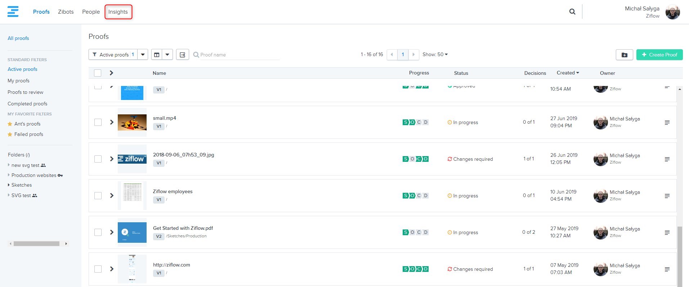Tick the Get Started with Ziflow.pdf checkbox
Viewport: 689px width, 287px height.
tap(98, 232)
